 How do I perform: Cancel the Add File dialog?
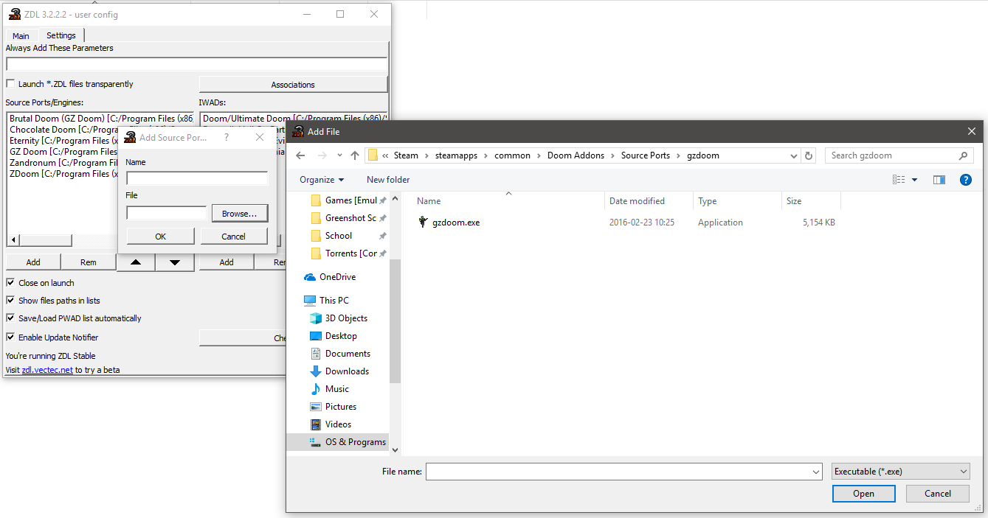tap(938, 494)
